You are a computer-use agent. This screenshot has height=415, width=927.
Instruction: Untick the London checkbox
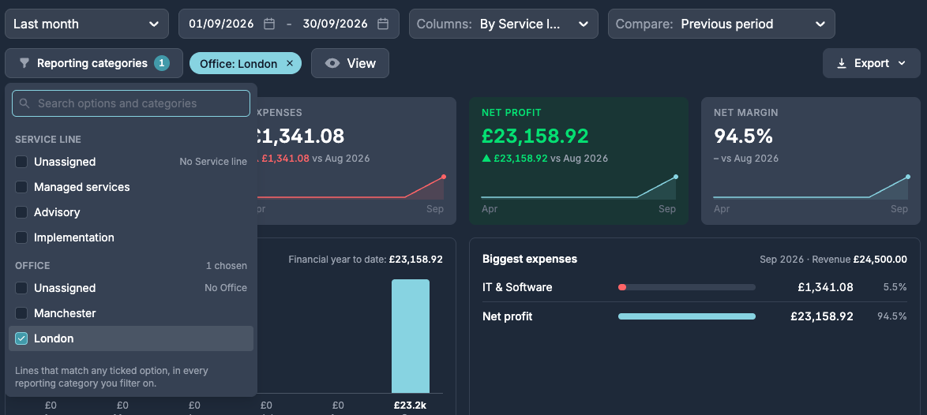point(21,338)
